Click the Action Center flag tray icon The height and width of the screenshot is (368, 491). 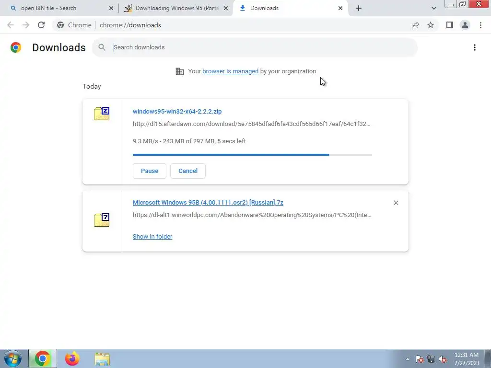coord(420,359)
